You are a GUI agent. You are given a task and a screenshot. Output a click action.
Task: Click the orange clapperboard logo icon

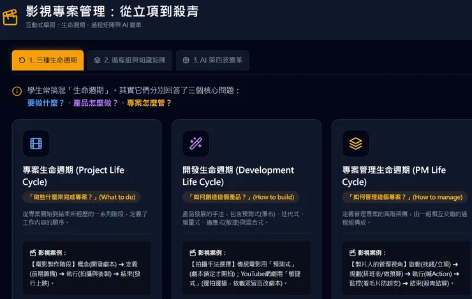click(x=10, y=17)
